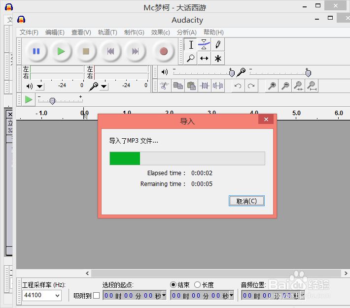Click the Fit Project zoom icon
This screenshot has width=350, height=308.
coord(312,86)
